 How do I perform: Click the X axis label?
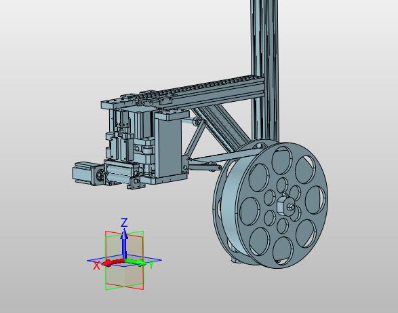tap(96, 265)
